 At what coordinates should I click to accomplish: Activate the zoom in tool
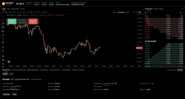3,51
